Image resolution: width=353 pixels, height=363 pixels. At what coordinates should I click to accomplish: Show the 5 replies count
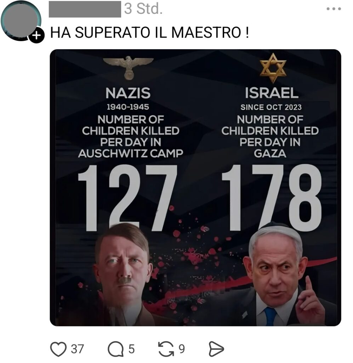tap(131, 349)
